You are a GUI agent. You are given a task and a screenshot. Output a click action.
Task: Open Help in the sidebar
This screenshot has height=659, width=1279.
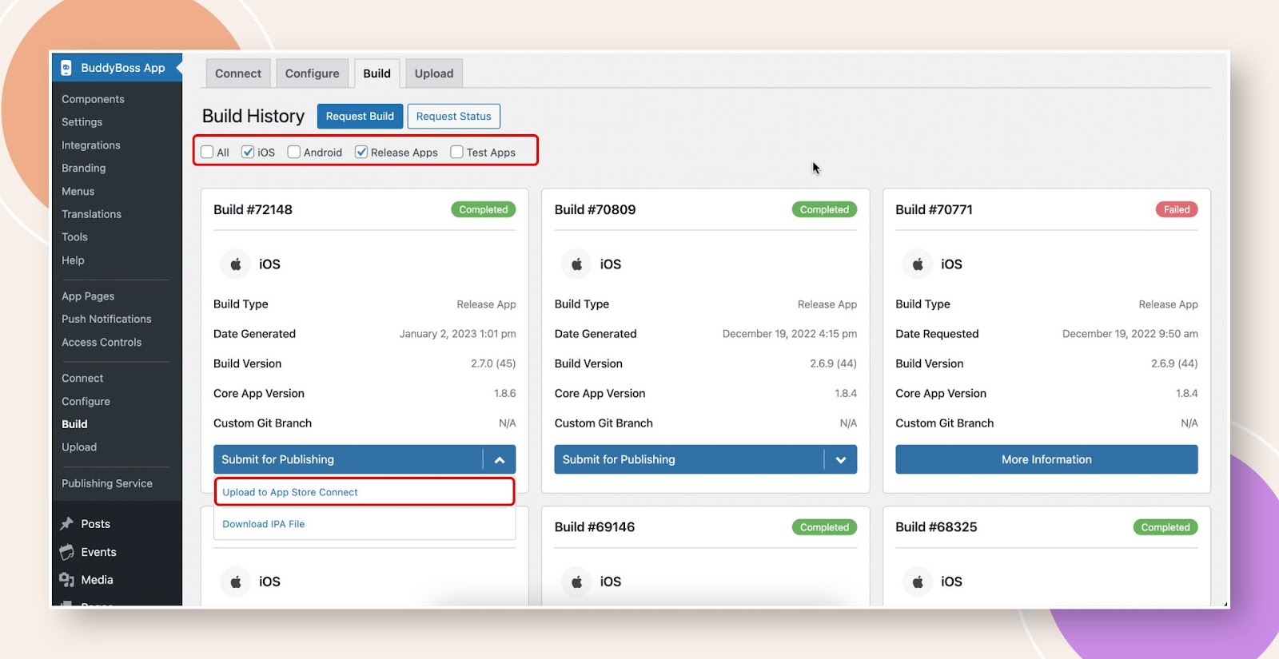point(73,260)
